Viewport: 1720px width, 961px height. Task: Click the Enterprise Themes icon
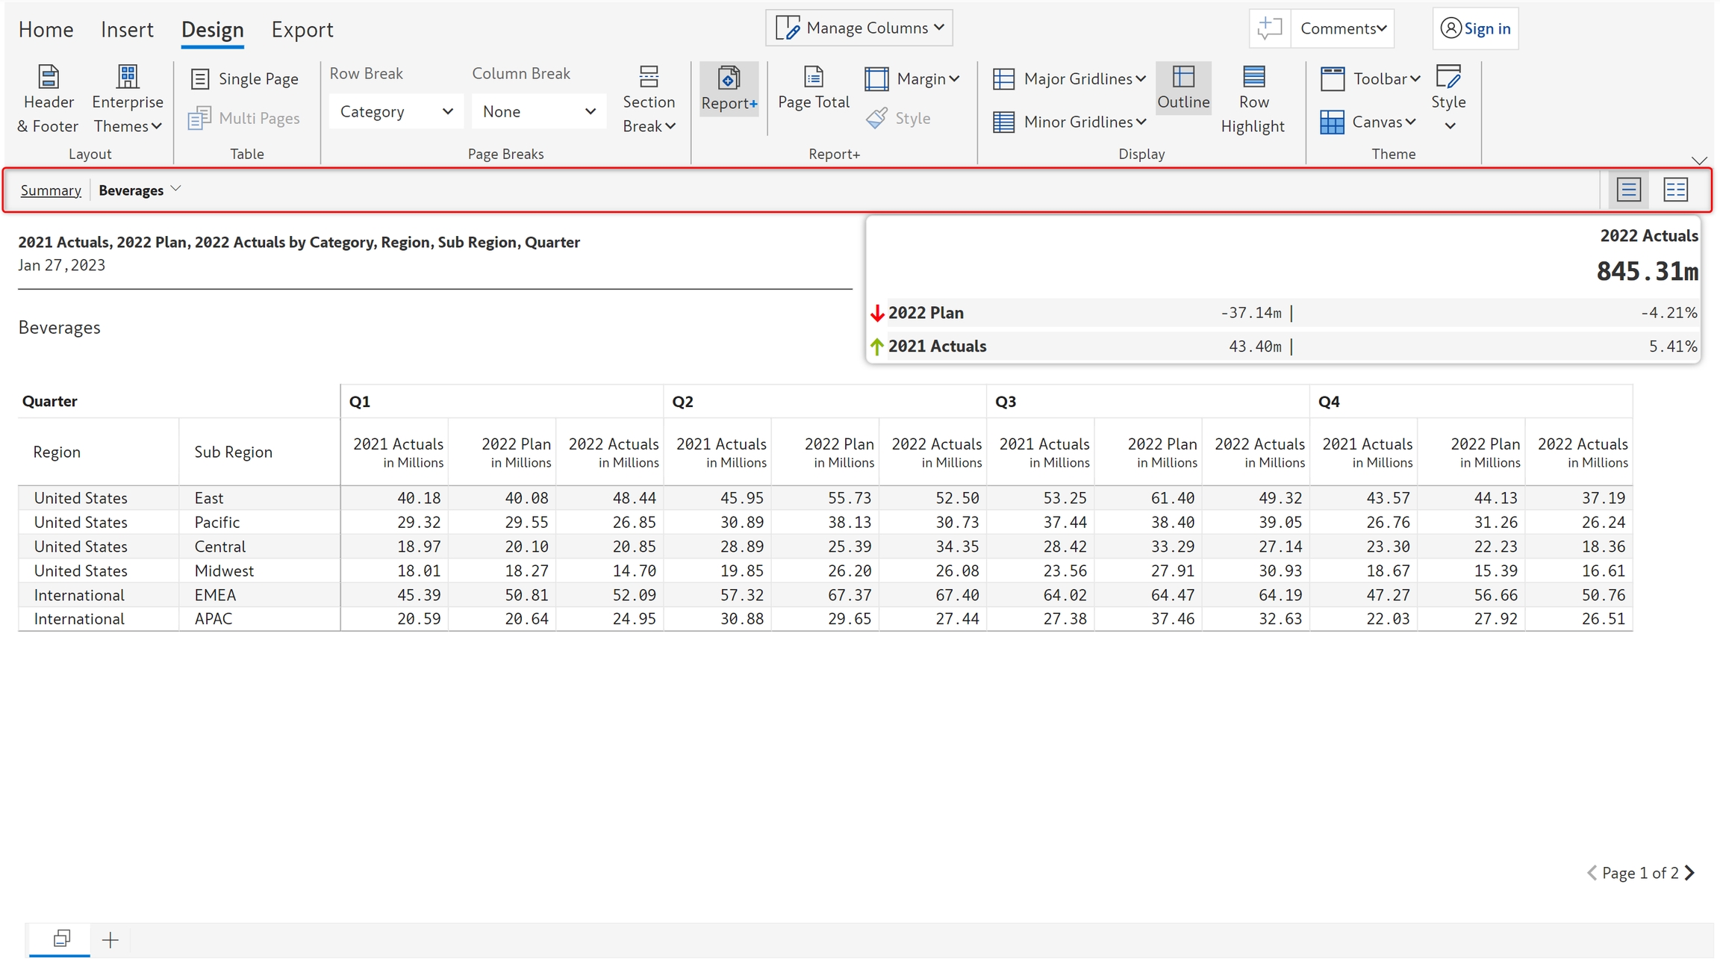click(x=128, y=77)
